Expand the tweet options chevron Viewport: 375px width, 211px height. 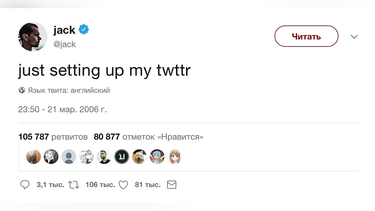[x=354, y=37]
